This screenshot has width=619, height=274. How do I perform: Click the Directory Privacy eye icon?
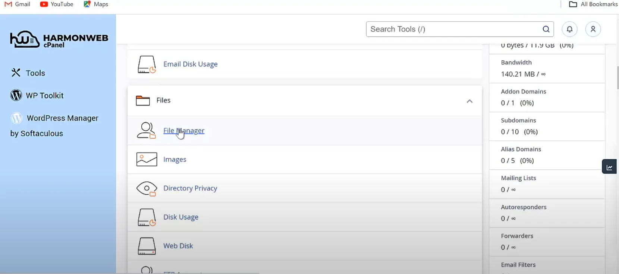[147, 188]
